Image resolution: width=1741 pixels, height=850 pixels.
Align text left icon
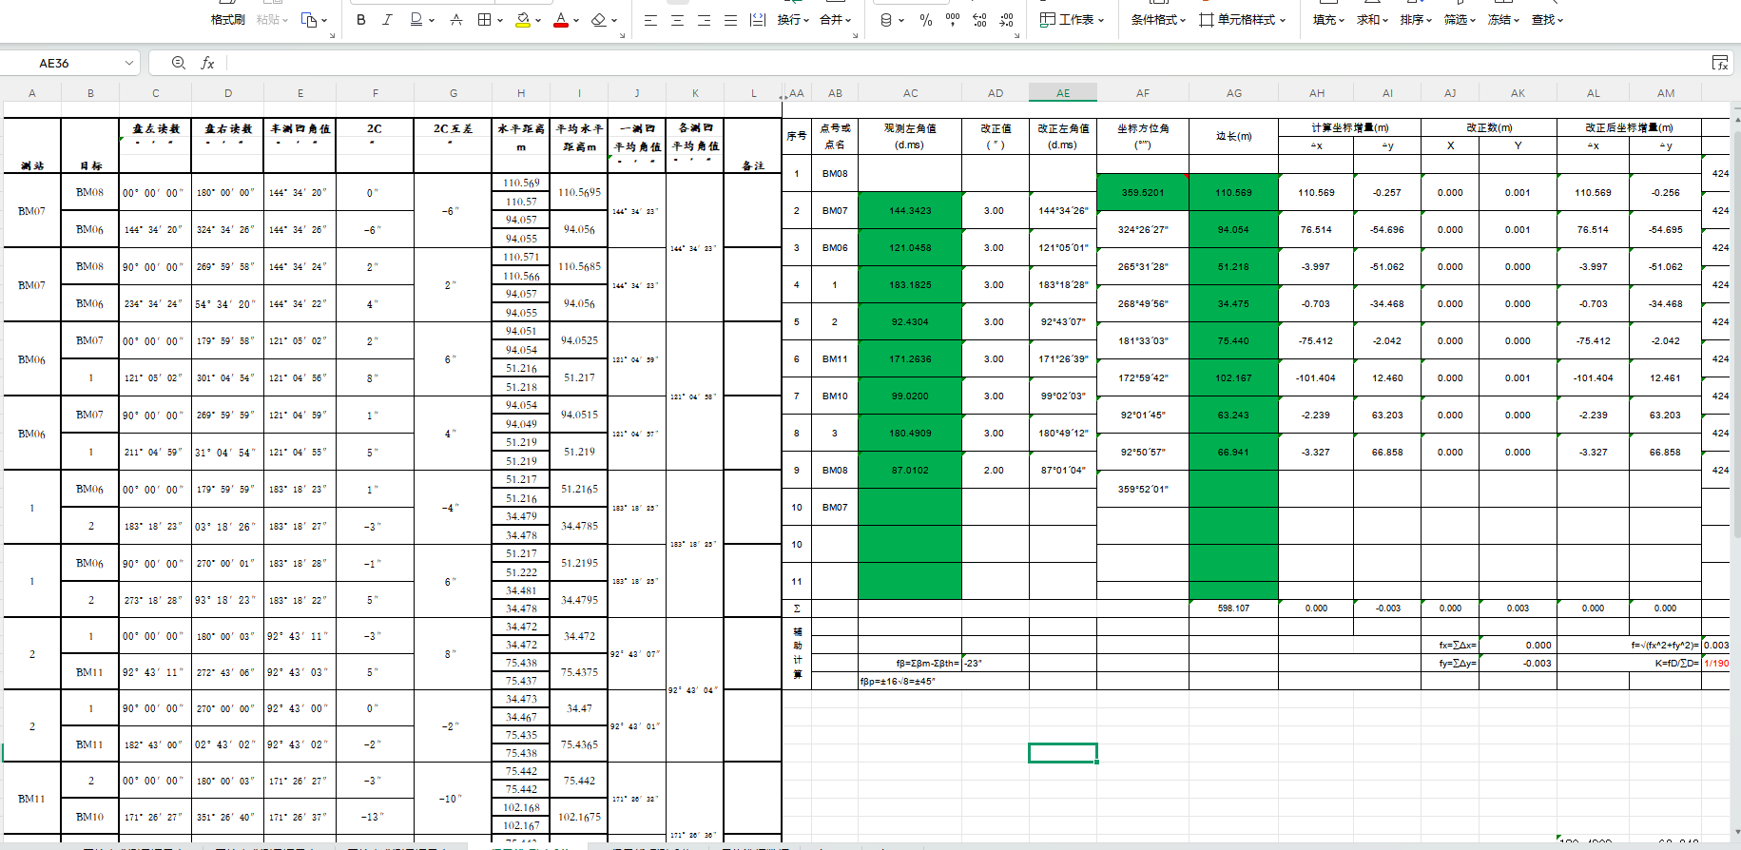650,20
